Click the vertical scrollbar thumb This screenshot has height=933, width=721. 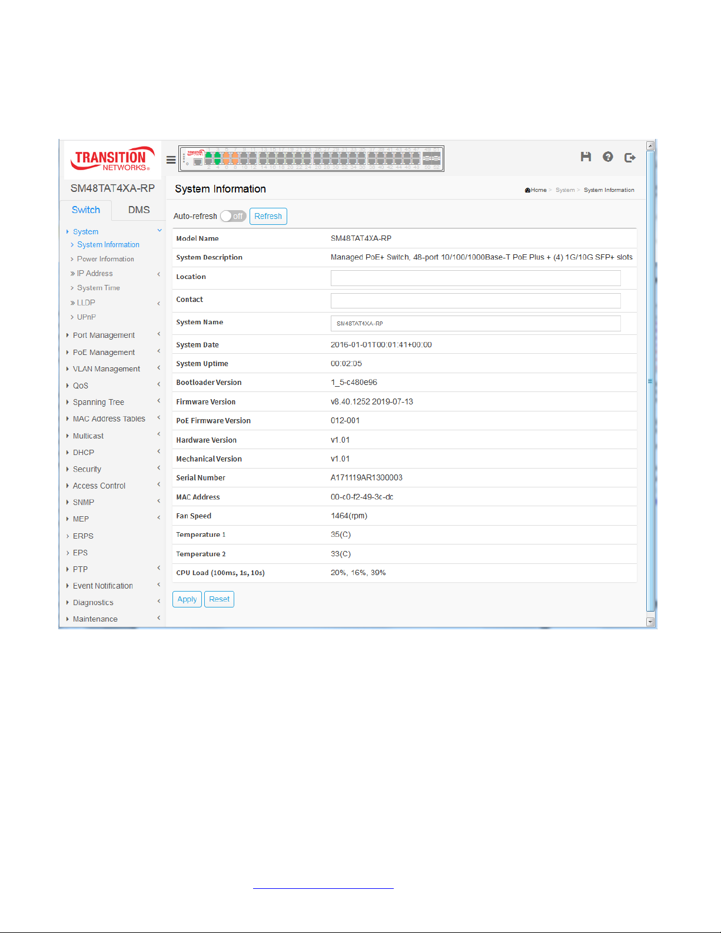tap(650, 381)
